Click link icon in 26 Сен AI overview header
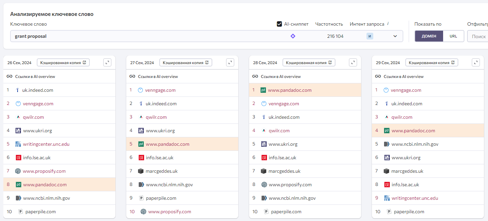Viewport: 488px width, 221px height. 9,77
